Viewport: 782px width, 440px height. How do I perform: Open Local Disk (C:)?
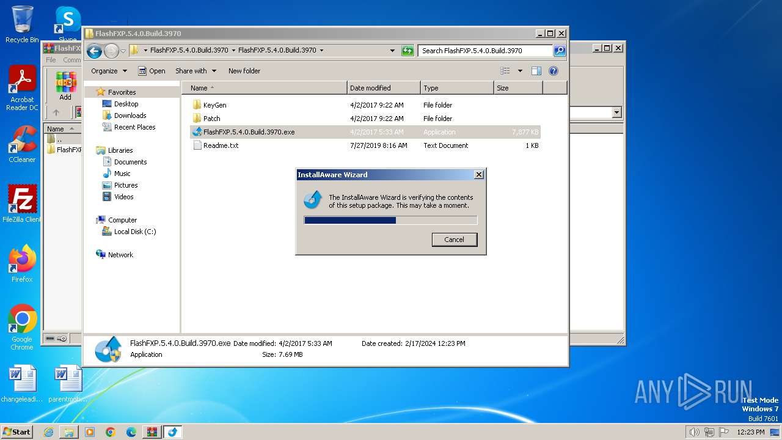pos(134,232)
